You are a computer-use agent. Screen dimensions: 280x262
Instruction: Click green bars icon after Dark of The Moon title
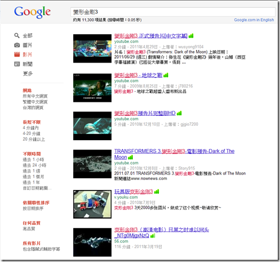click(x=131, y=157)
